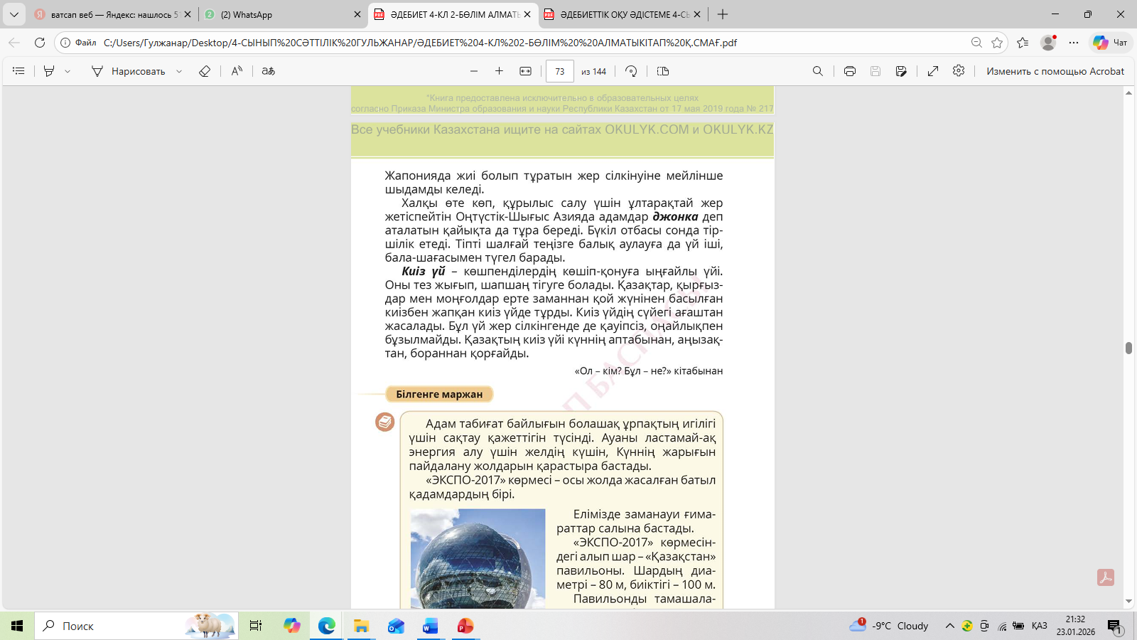
Task: Activate the Нарисовать drawing tool
Action: tap(129, 71)
